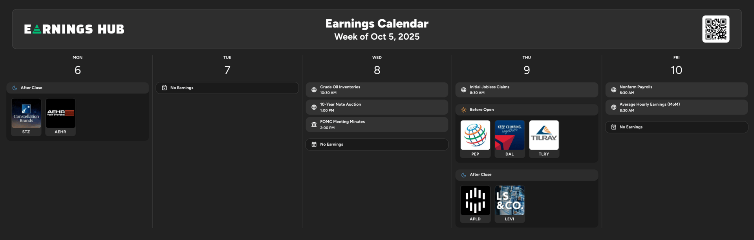Open the 10-Year Note Auction event
The width and height of the screenshot is (754, 240).
tap(377, 107)
